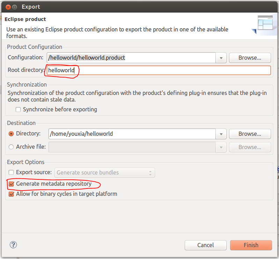Click the Eclipse product banner icon
Image resolution: width=279 pixels, height=259 pixels.
[x=265, y=24]
